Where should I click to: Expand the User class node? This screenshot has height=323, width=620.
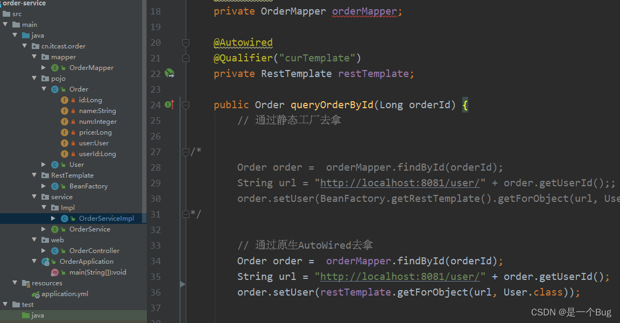click(x=44, y=165)
